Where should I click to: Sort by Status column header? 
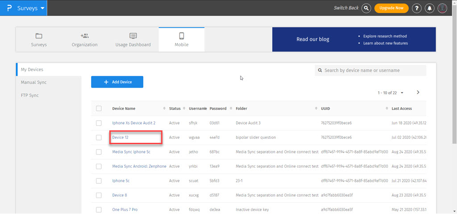click(175, 109)
